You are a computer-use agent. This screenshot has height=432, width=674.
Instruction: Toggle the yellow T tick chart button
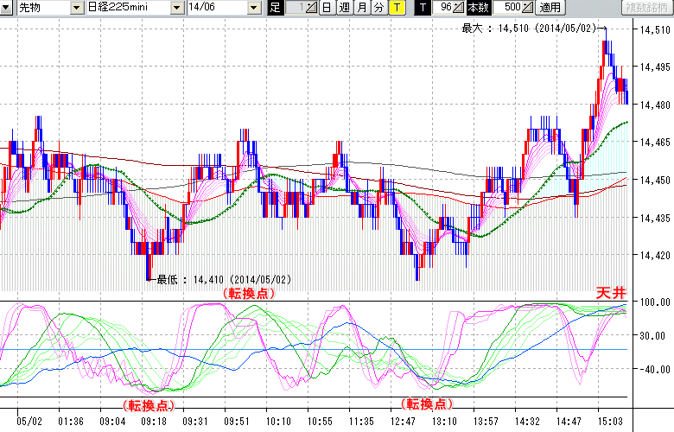click(396, 8)
